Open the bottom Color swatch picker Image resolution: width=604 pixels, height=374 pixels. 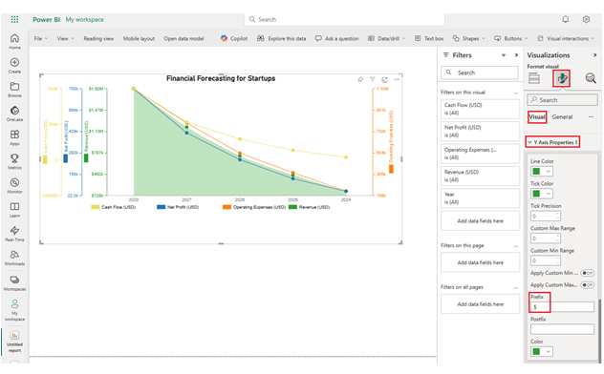click(541, 351)
